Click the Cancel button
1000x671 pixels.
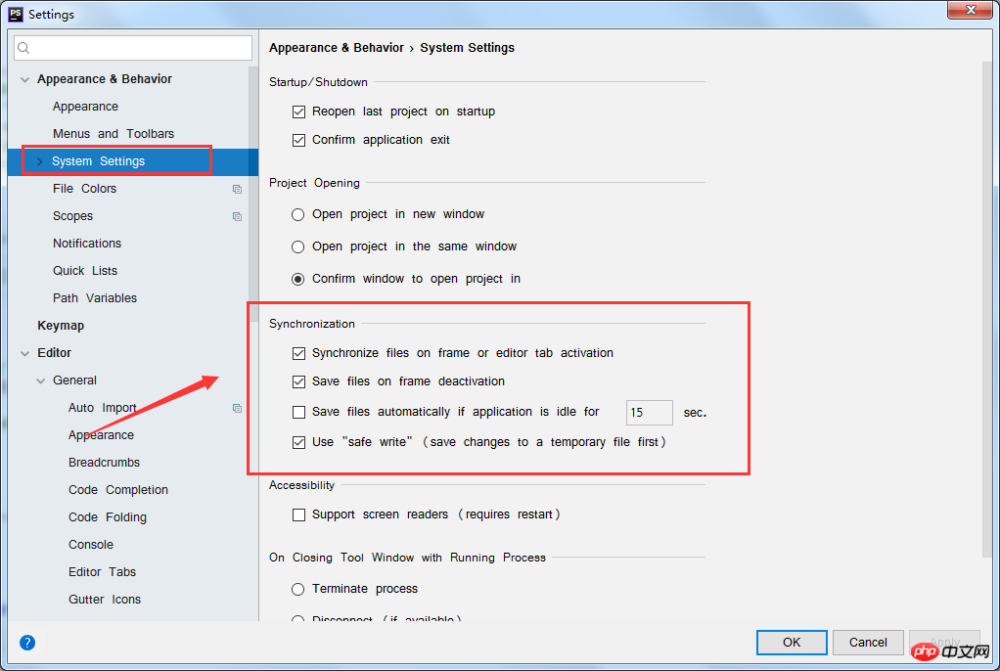tap(868, 643)
